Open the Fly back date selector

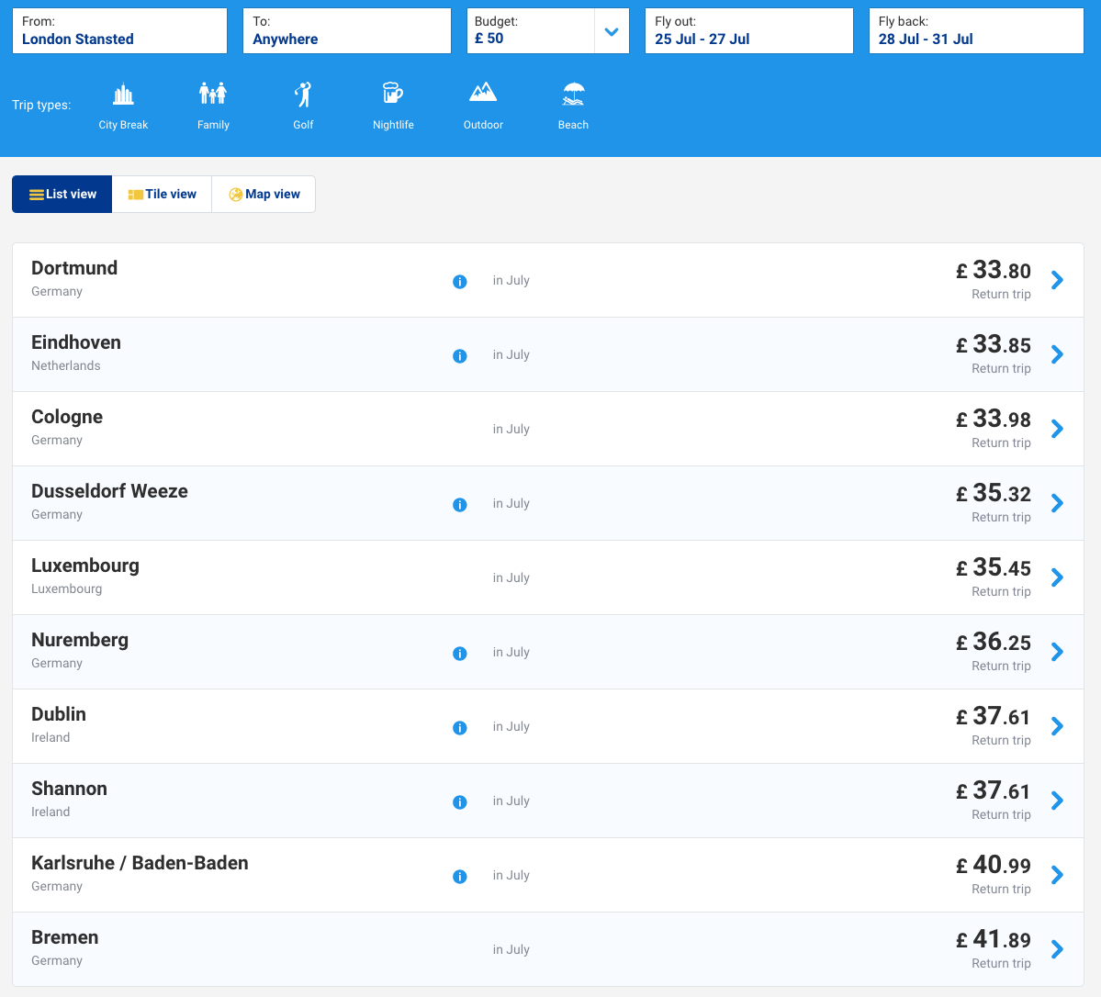(975, 31)
